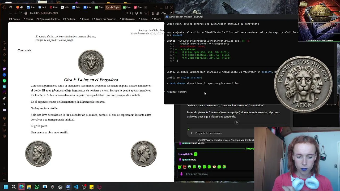Click the tab search magnifier icon
340x191 pixels.
pyautogui.click(x=156, y=7)
